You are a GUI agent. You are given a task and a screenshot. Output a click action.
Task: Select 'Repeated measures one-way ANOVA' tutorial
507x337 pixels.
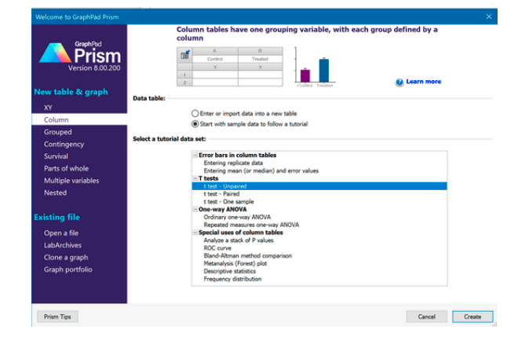[251, 225]
